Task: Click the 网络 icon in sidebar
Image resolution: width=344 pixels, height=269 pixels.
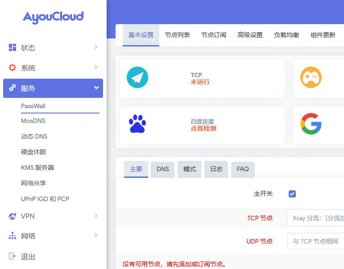Action: [x=12, y=236]
